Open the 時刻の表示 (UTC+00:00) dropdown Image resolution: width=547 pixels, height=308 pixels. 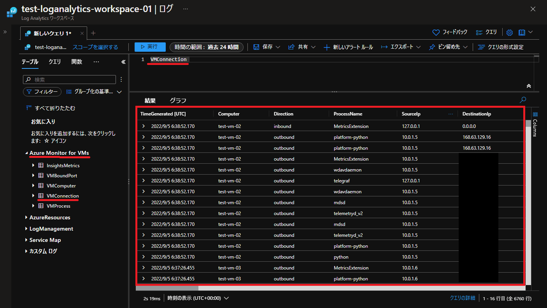click(198, 298)
